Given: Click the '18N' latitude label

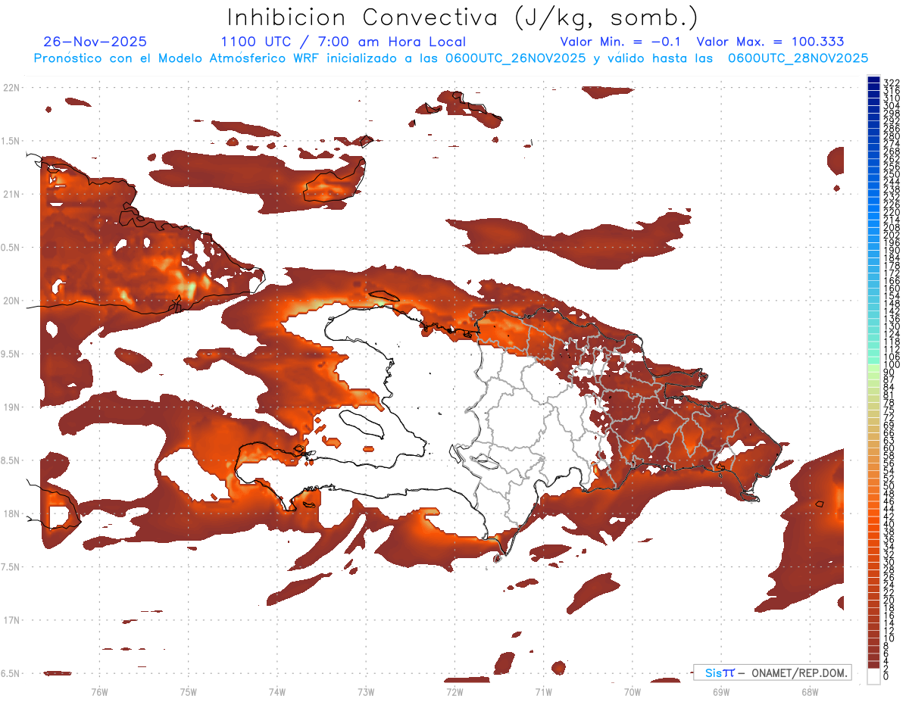Looking at the screenshot, I should [x=11, y=514].
